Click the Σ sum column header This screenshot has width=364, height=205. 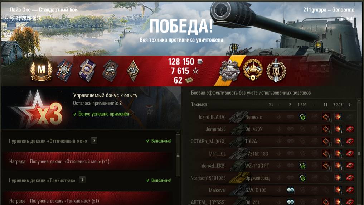(271, 105)
